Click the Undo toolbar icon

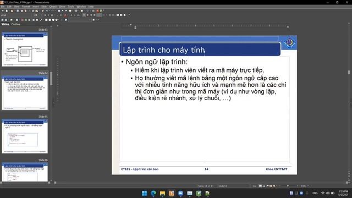(x=47, y=11)
